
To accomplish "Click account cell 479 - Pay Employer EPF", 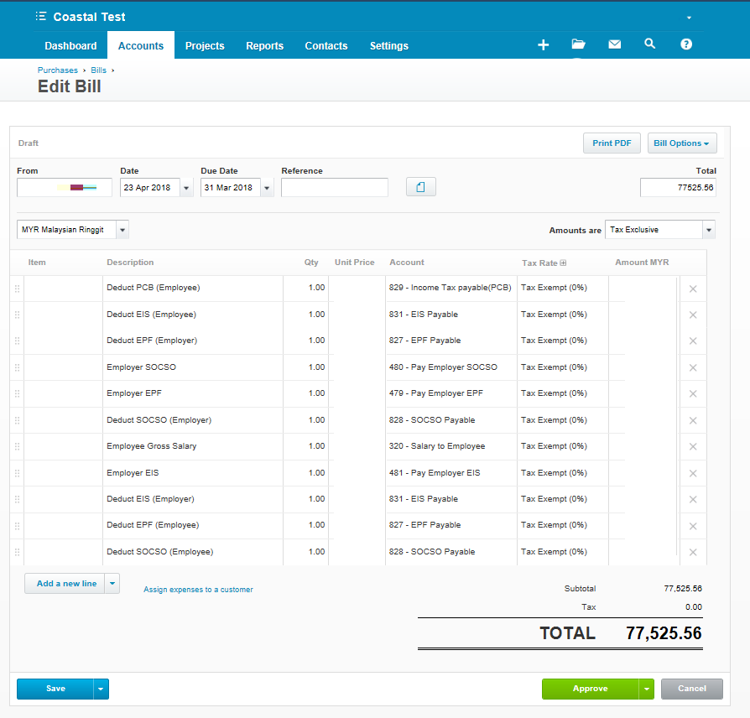I will (451, 393).
